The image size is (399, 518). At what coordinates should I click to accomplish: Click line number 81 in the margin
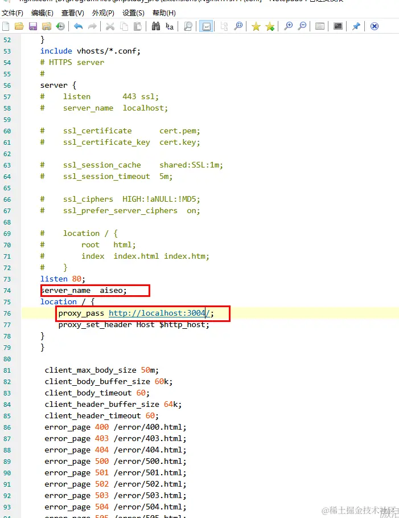pos(7,370)
